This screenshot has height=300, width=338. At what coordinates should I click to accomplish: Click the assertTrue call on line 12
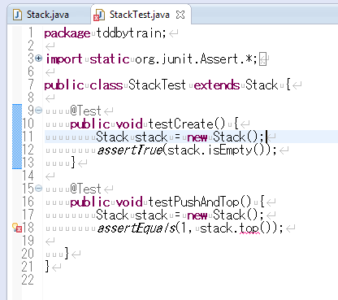130,150
